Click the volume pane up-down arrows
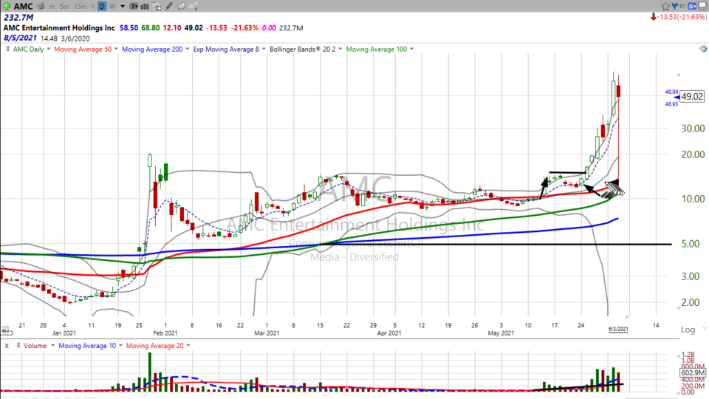Screen dimensions: 709x399 18,345
